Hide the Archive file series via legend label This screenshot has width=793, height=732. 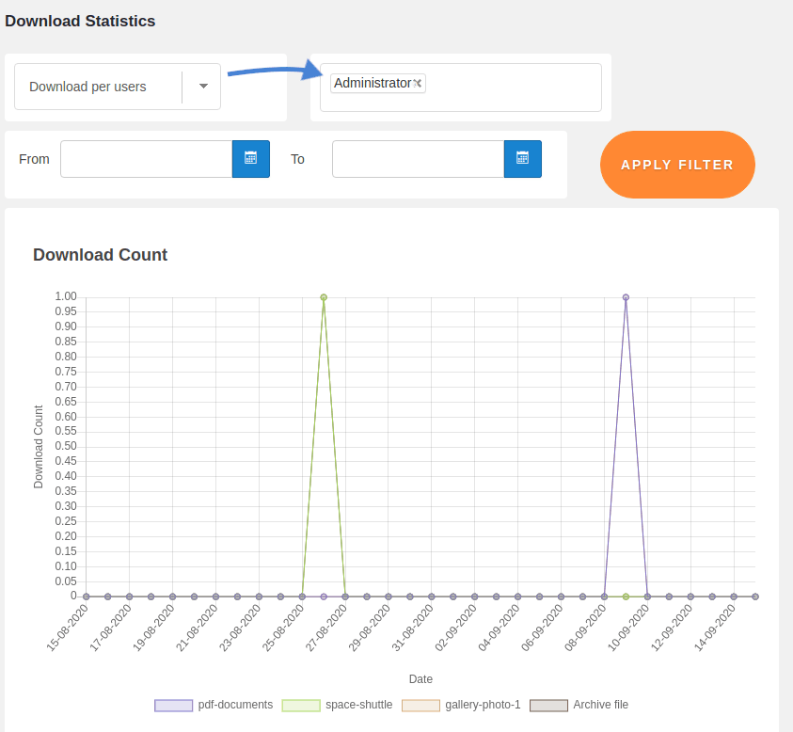600,705
